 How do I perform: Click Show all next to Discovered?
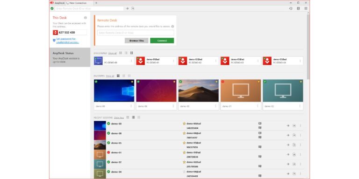coord(112,53)
